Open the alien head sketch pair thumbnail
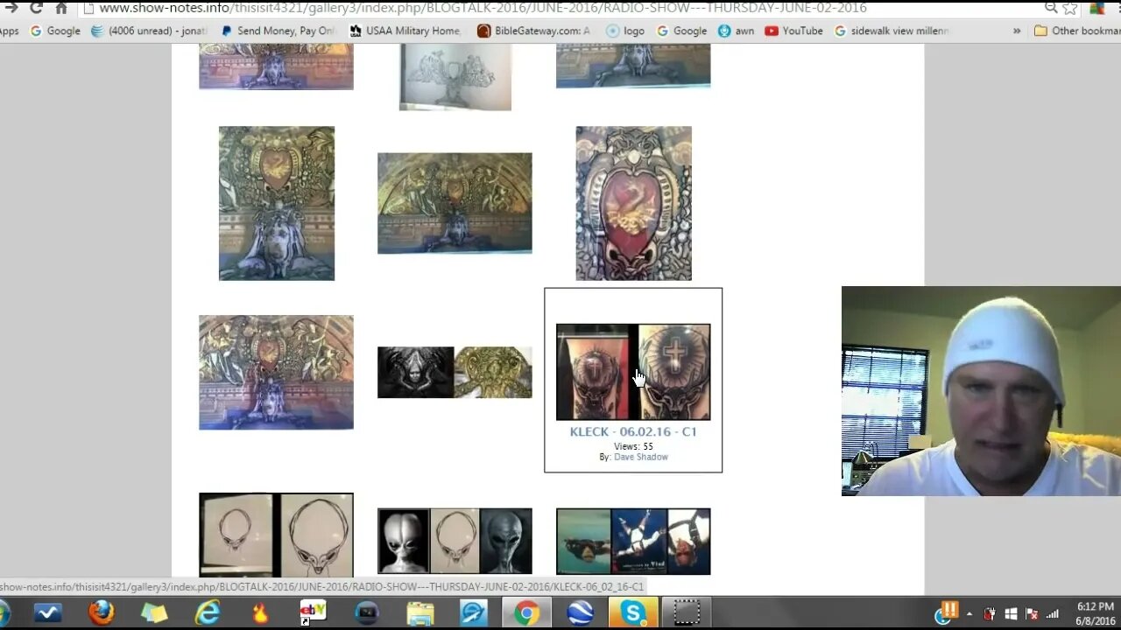The image size is (1121, 630). point(276,535)
